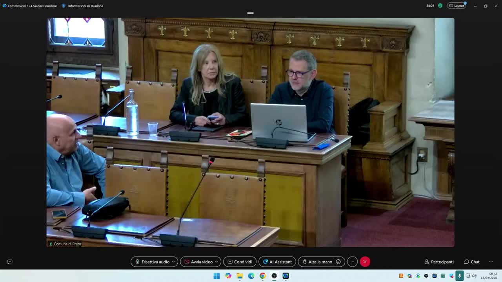Viewport: 502px width, 282px height.
Task: Expand the audio options arrow
Action: pos(174,262)
